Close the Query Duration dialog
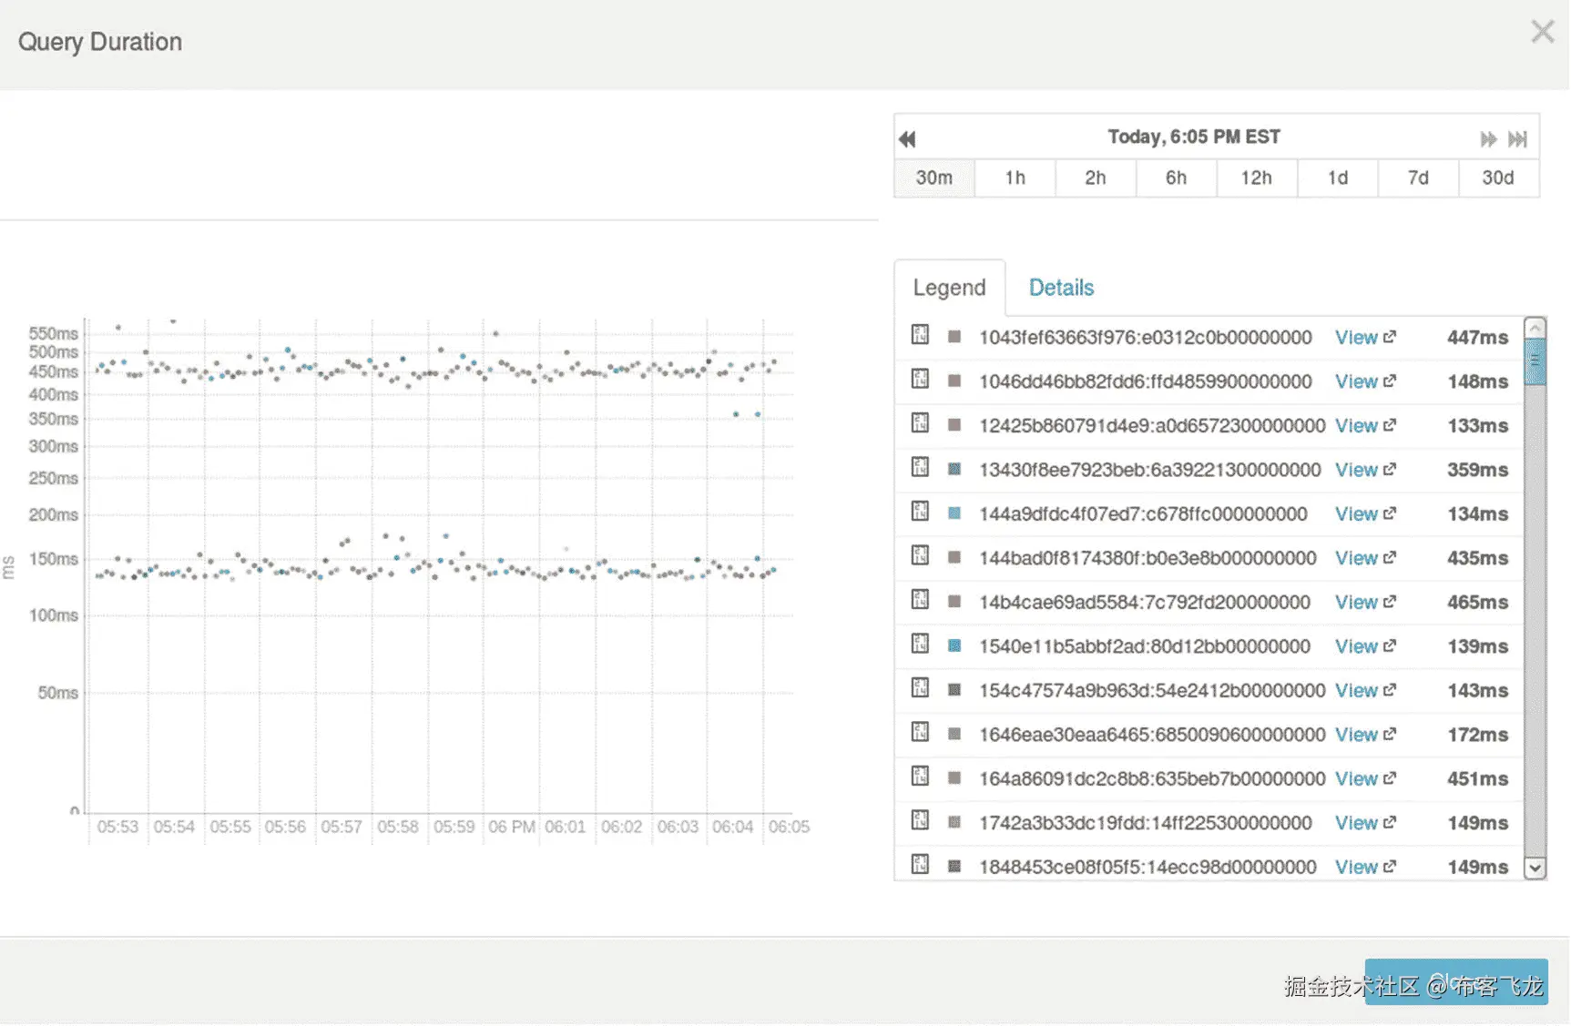 [1542, 32]
